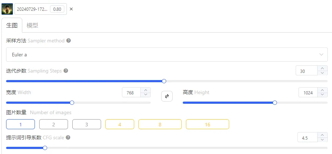Remove the 20240729 model tag

(71, 9)
